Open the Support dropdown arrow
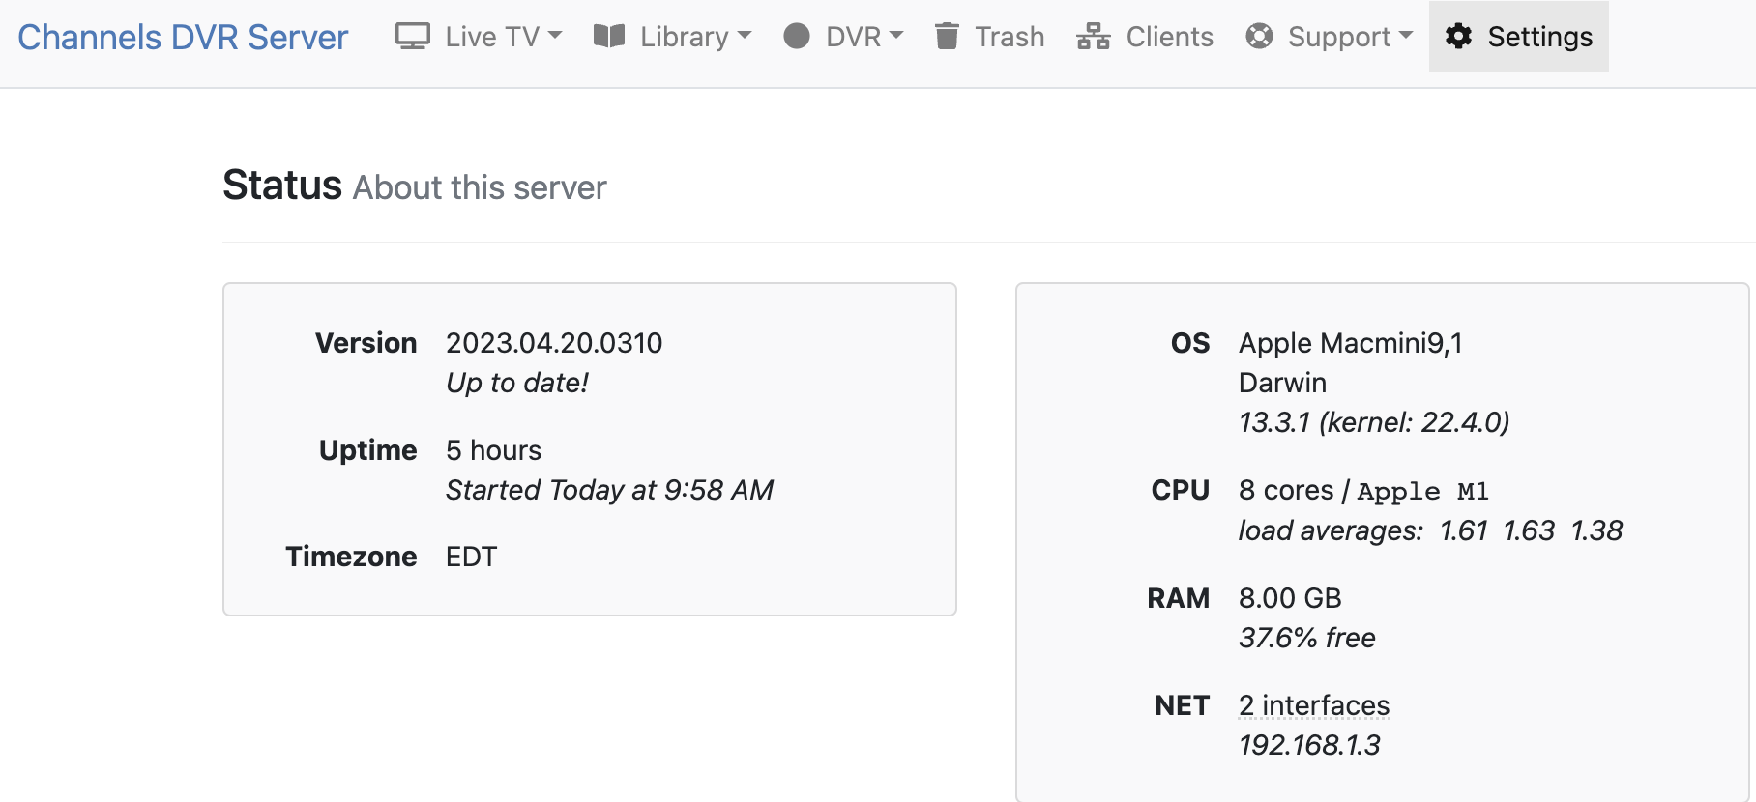The width and height of the screenshot is (1756, 802). tap(1406, 36)
